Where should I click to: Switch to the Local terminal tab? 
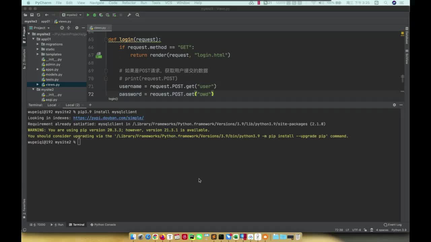click(52, 105)
